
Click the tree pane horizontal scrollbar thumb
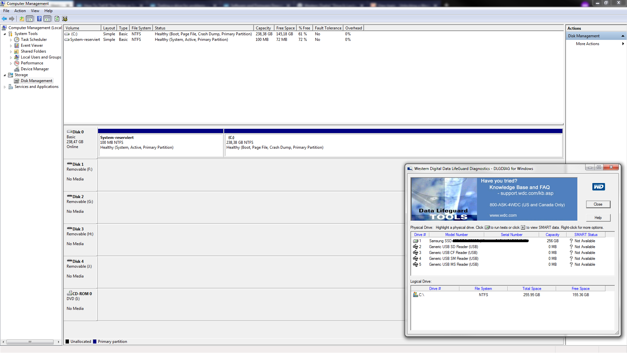pyautogui.click(x=30, y=342)
